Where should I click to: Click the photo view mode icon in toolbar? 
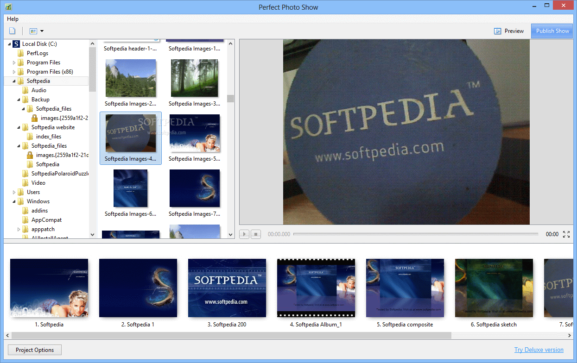coord(33,31)
